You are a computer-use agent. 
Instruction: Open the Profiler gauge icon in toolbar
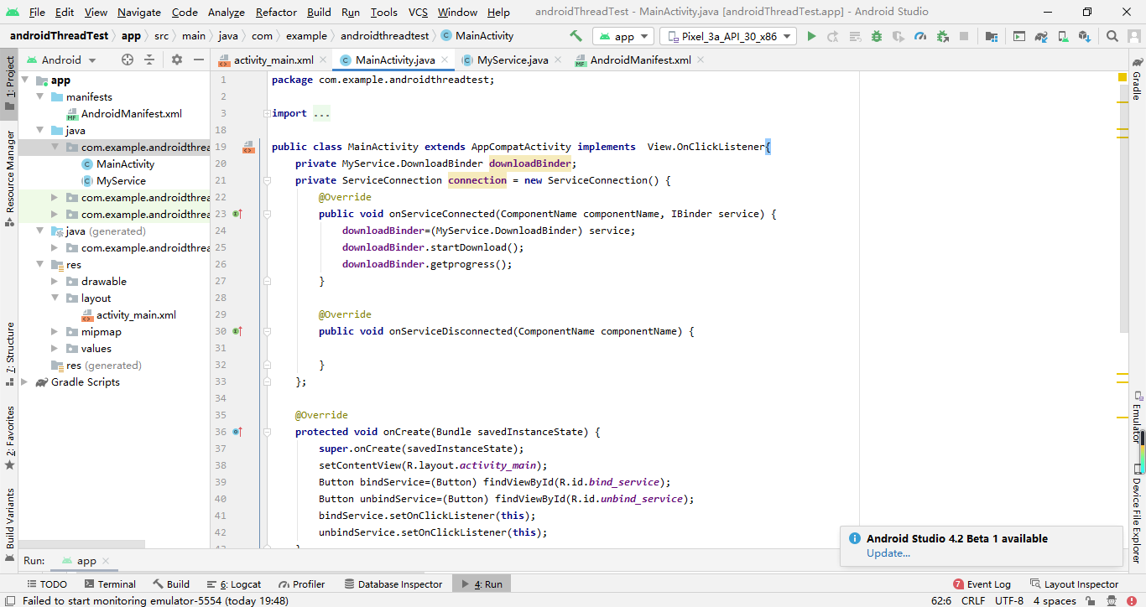click(x=920, y=36)
